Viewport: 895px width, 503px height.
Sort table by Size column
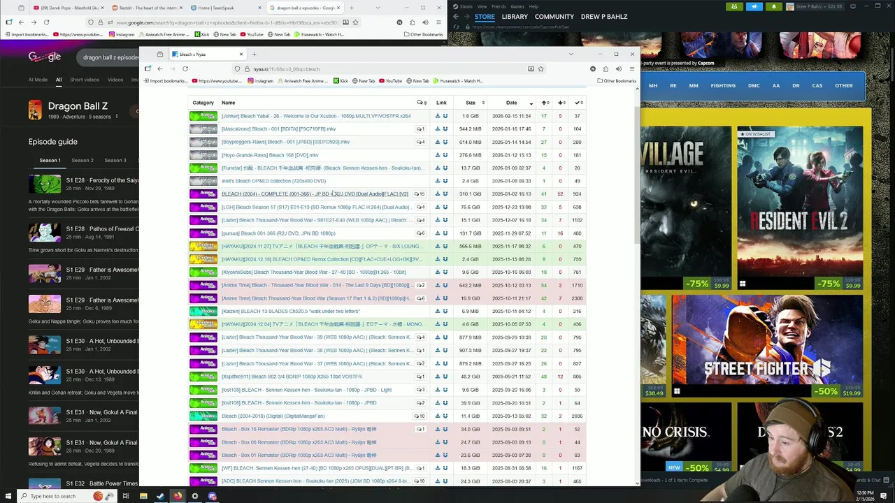pos(471,103)
